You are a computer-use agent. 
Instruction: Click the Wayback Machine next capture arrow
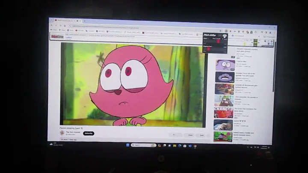(259, 42)
